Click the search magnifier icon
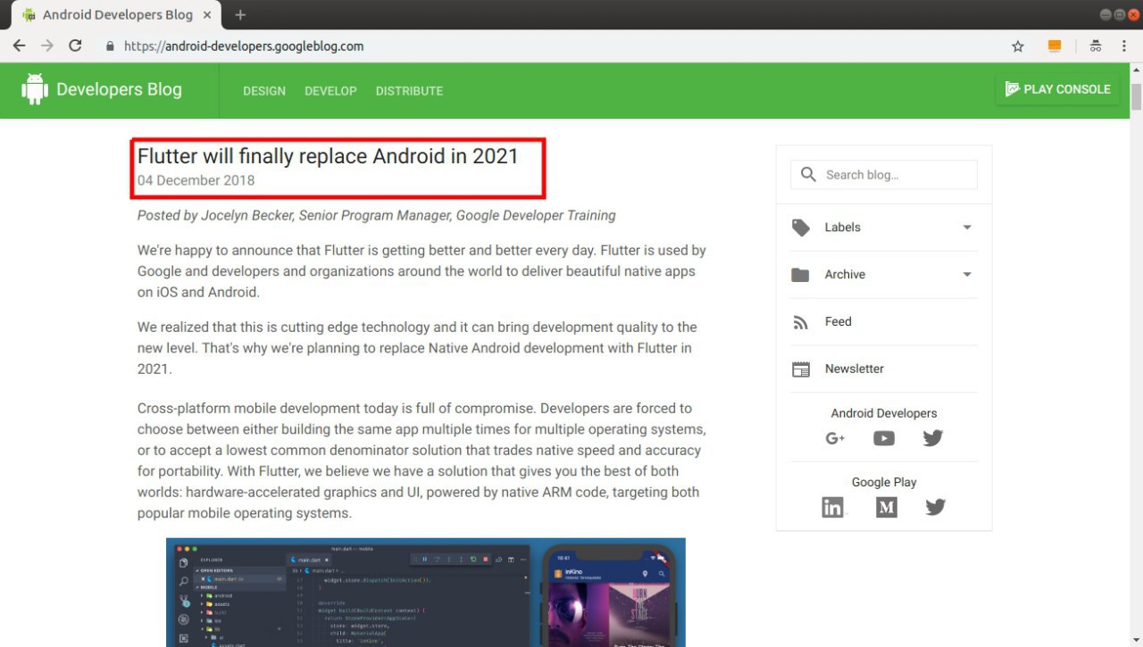The image size is (1143, 647). pyautogui.click(x=808, y=175)
